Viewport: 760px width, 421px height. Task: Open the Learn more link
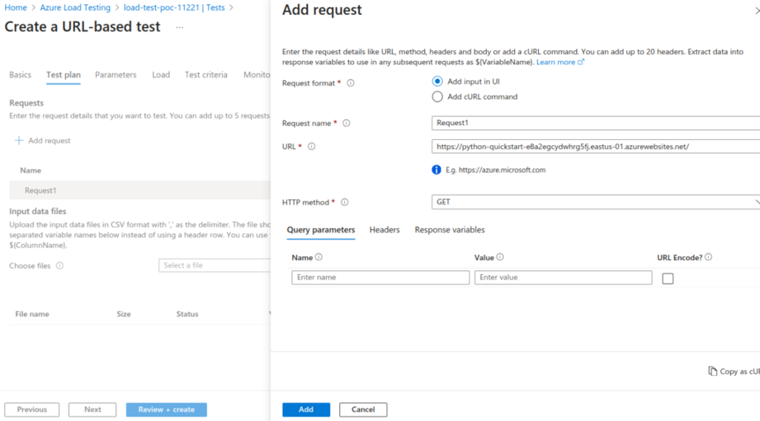click(x=560, y=62)
